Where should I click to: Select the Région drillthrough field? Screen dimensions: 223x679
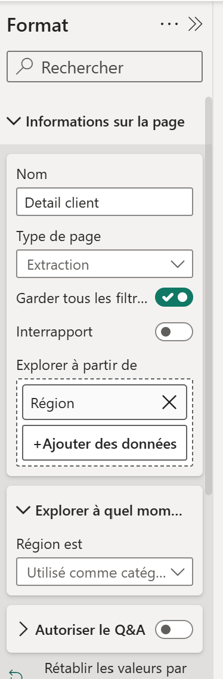(x=105, y=402)
